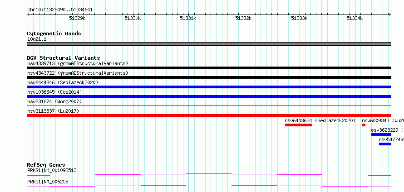Click the blue bar of esv3623229
Image resolution: width=404 pixels, height=192 pixels.
coord(381,134)
